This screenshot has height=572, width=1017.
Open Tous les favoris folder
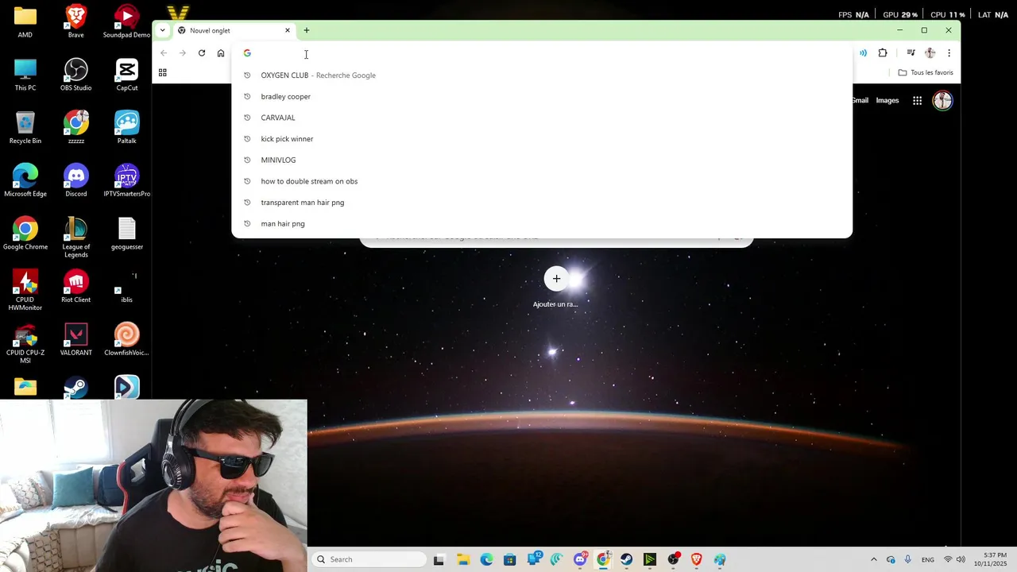pos(926,72)
